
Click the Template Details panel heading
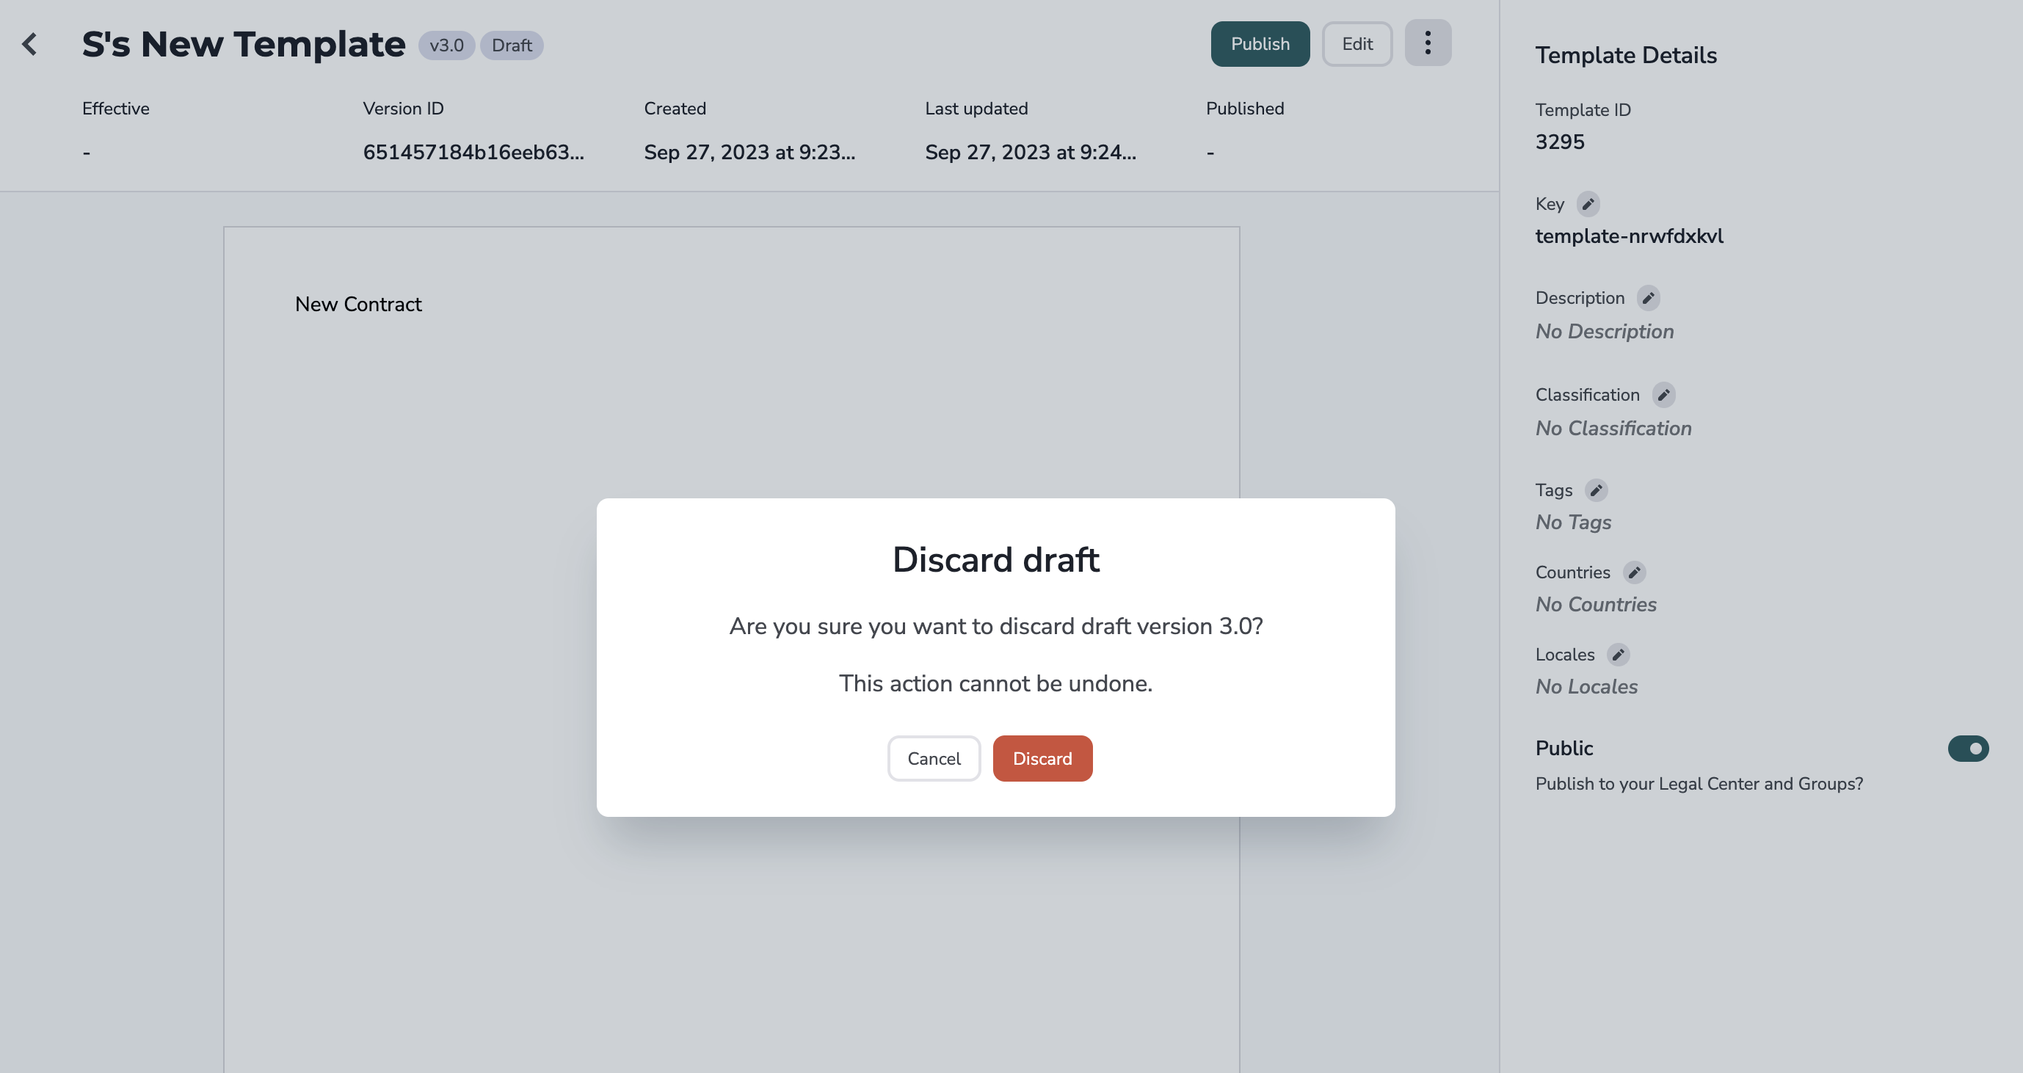(x=1626, y=55)
